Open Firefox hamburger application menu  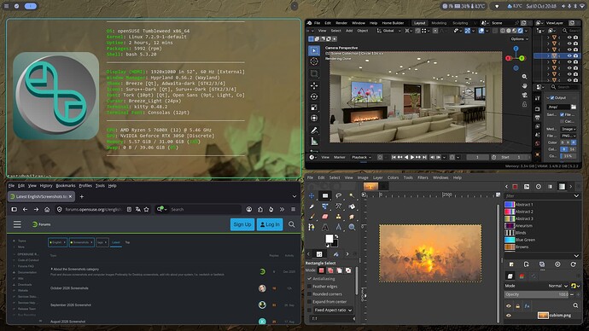(293, 209)
